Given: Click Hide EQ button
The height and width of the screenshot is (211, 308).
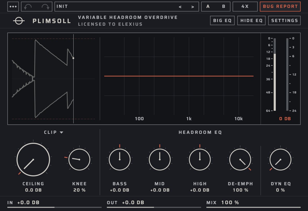Looking at the screenshot, I should click(251, 20).
